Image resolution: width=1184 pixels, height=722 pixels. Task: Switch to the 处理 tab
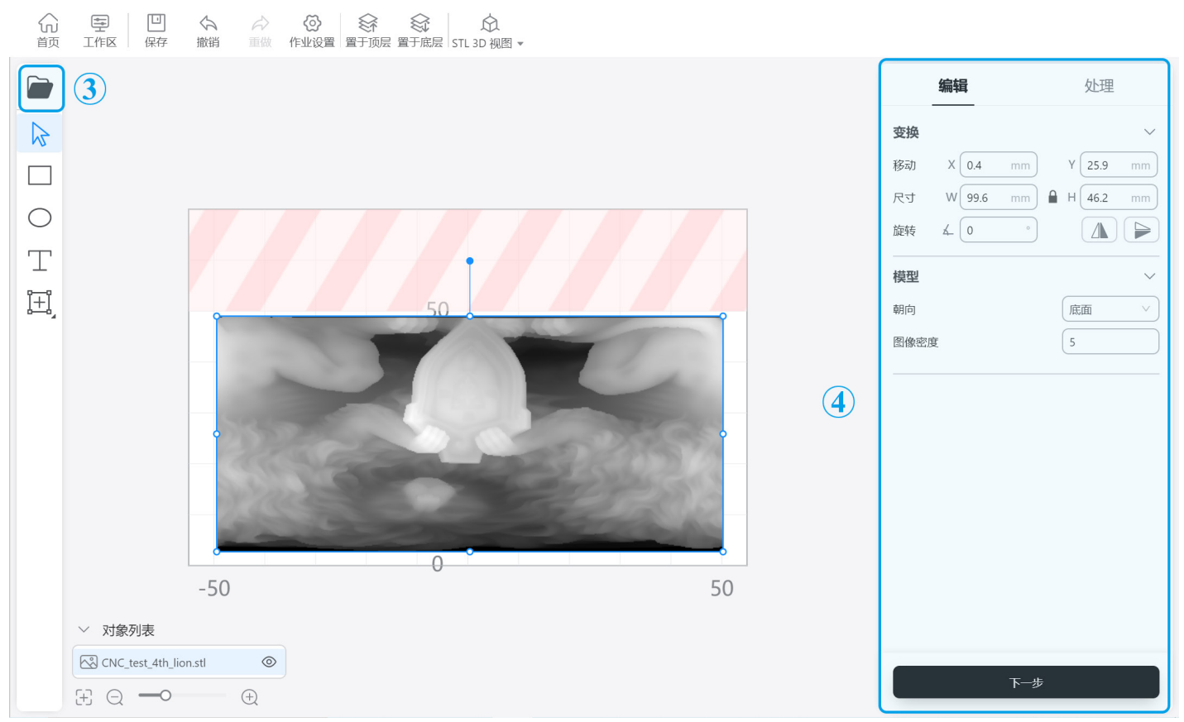1099,86
